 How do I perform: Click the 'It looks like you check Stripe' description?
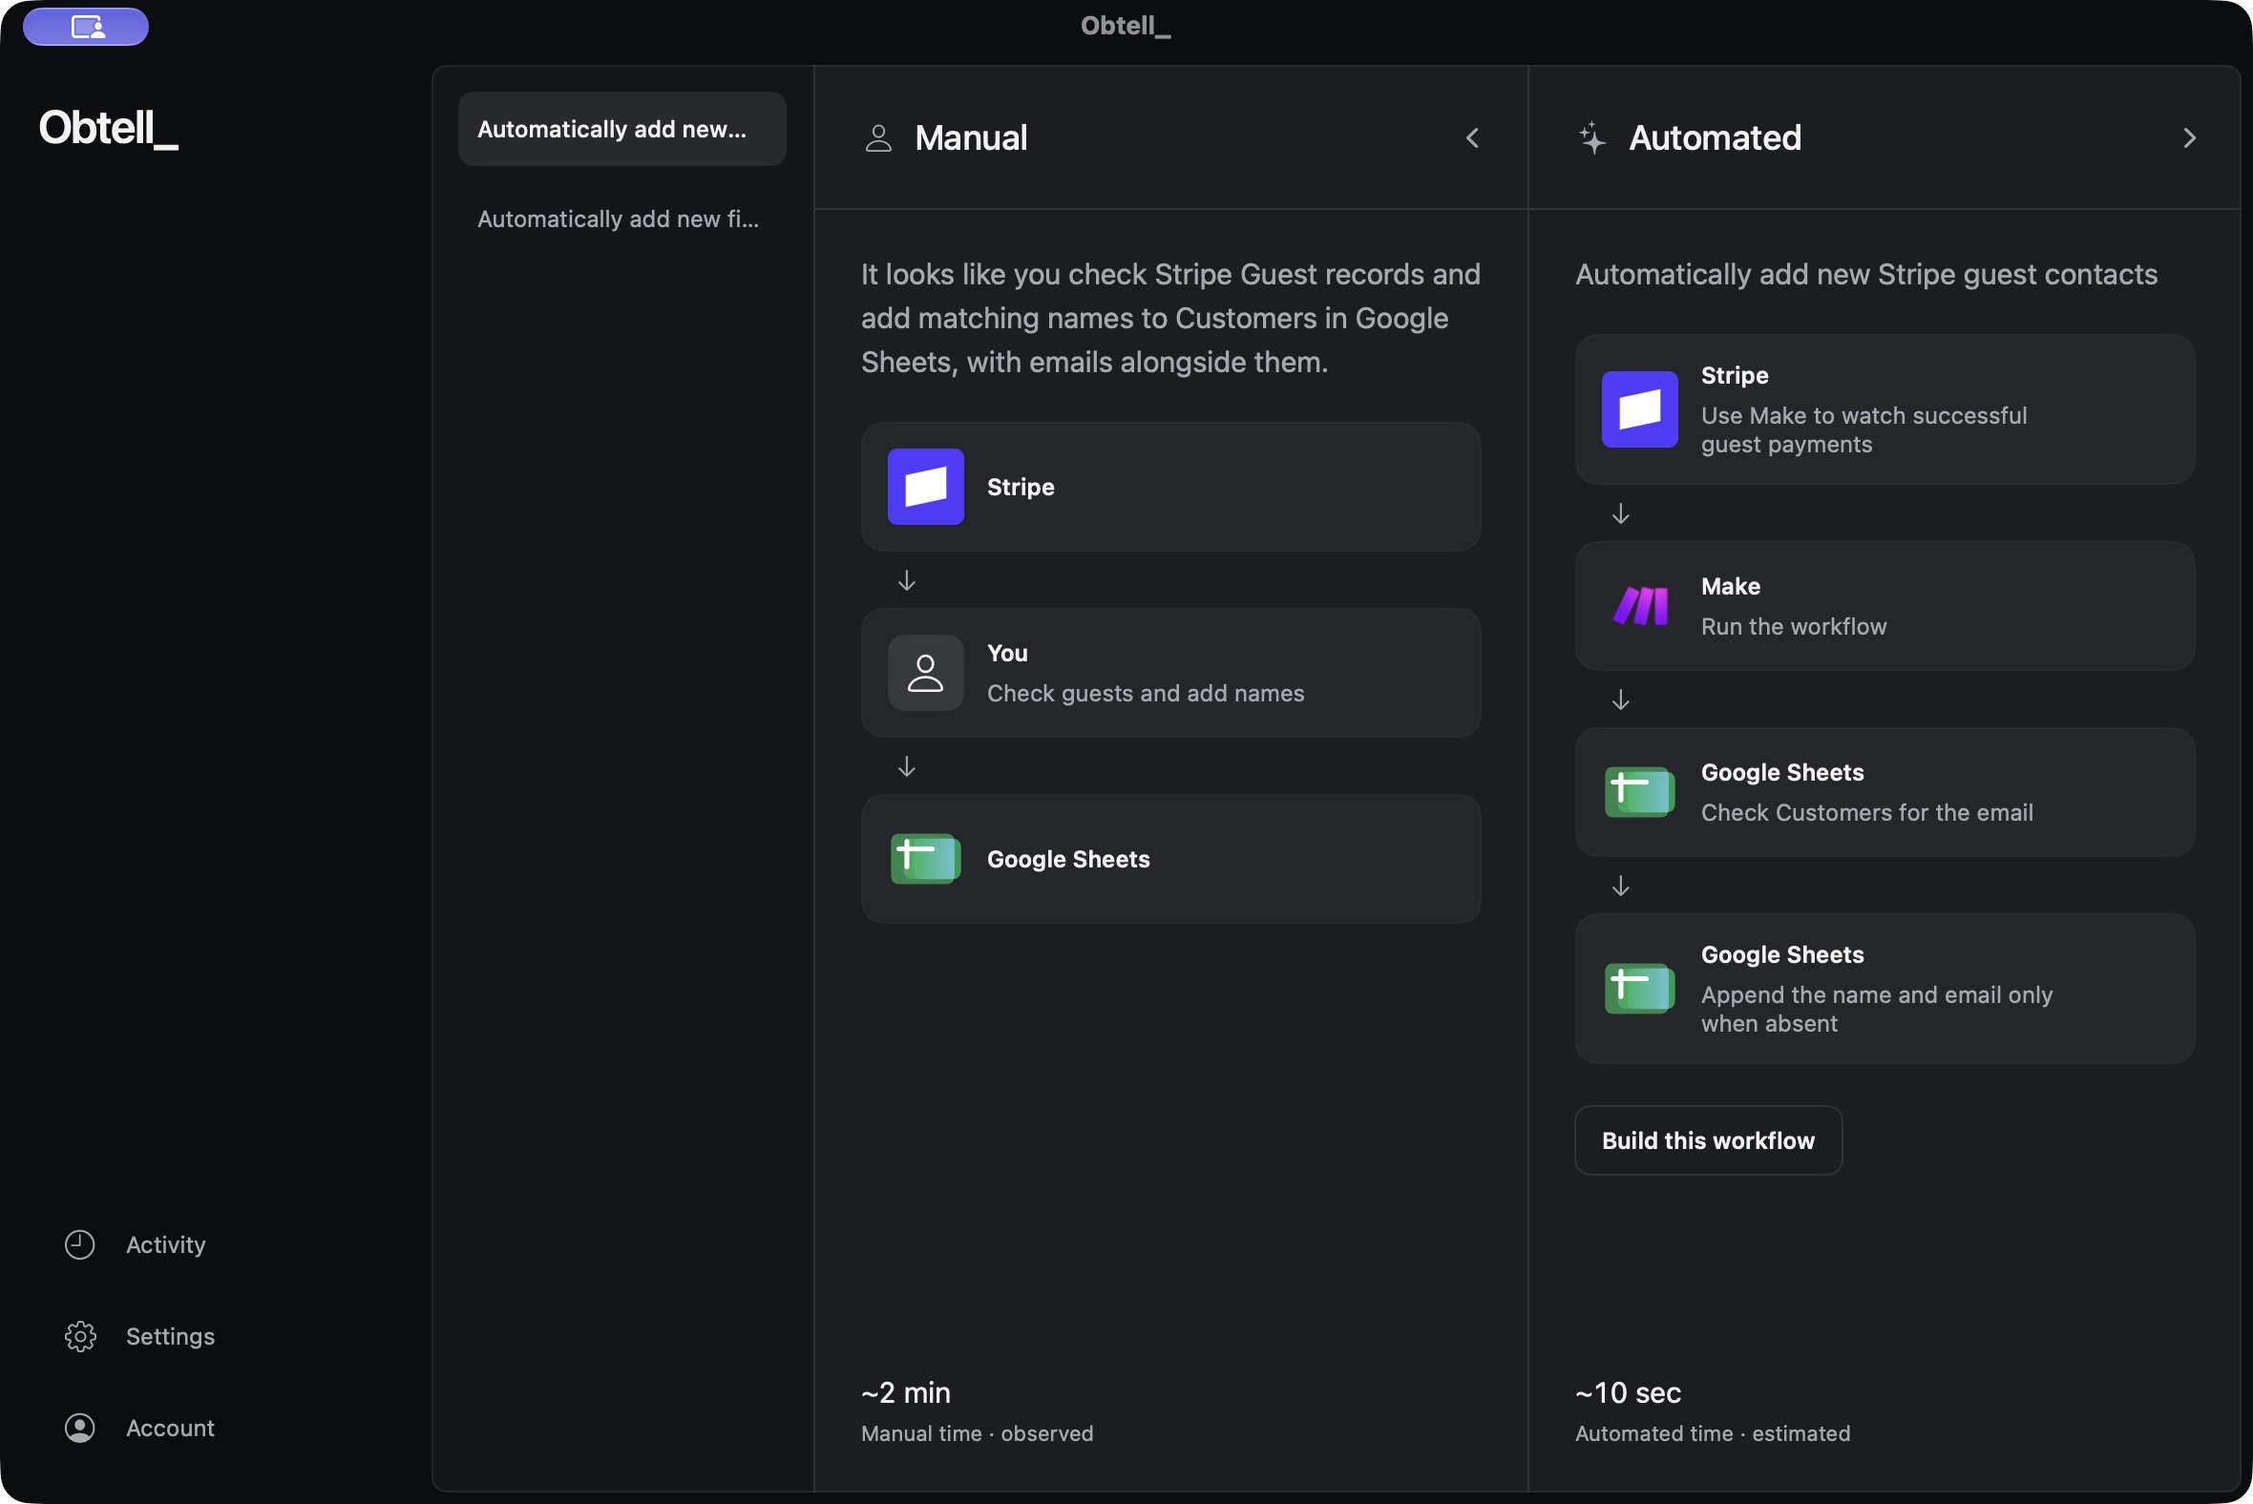1169,319
